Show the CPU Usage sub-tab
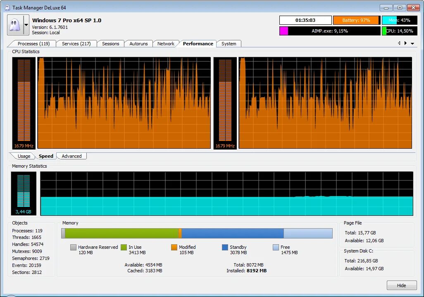 (x=24, y=156)
